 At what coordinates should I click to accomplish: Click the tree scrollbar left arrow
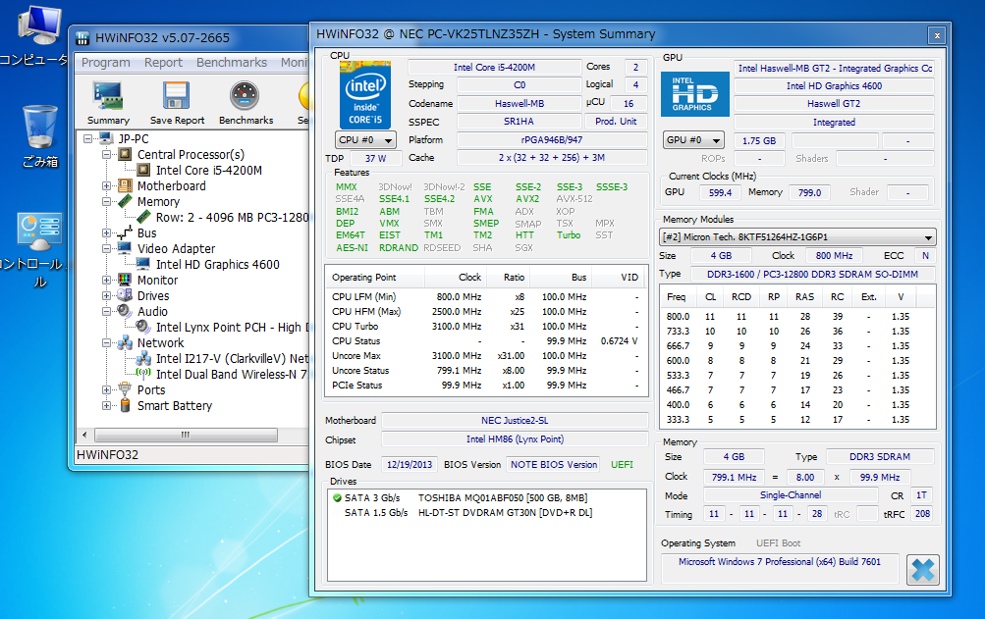point(84,435)
